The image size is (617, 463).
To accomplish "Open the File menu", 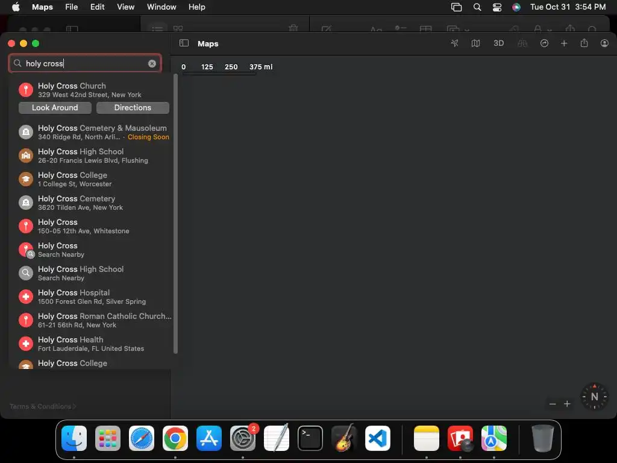I will (71, 7).
